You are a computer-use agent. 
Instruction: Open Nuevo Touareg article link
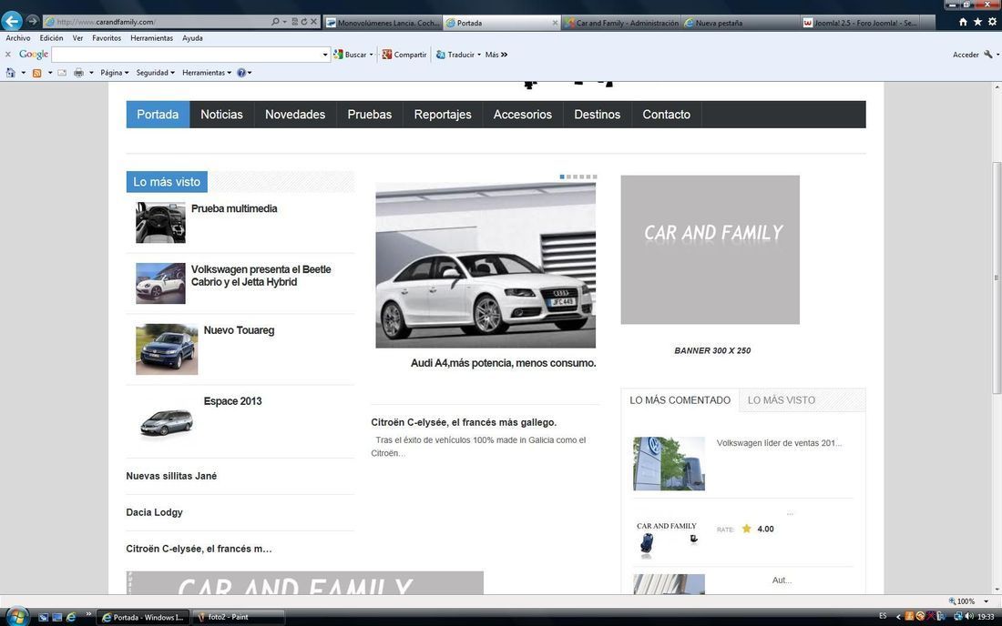[239, 330]
